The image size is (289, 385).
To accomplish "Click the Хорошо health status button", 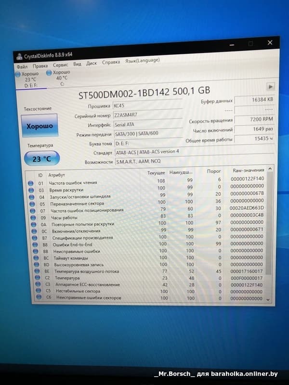I will 39,126.
